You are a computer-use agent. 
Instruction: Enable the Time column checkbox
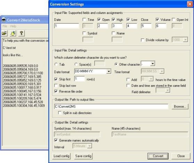(84, 19)
